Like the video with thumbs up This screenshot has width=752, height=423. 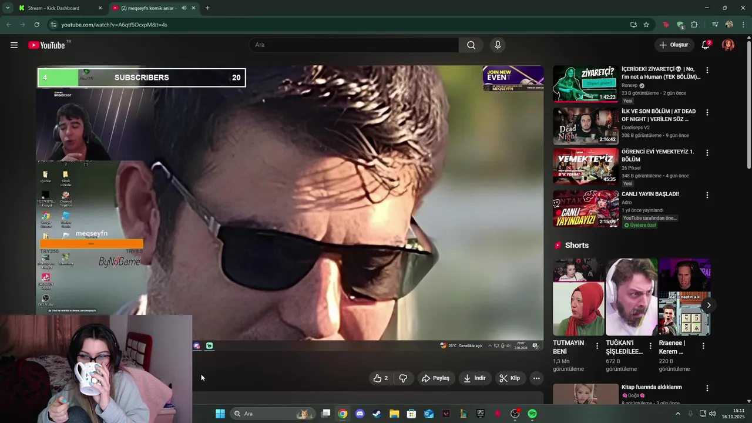pyautogui.click(x=381, y=378)
